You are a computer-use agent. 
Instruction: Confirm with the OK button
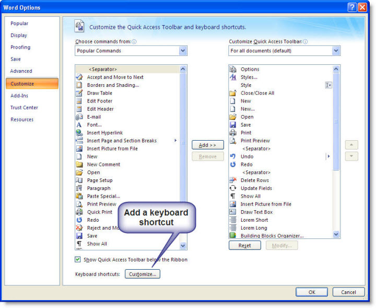[312, 292]
